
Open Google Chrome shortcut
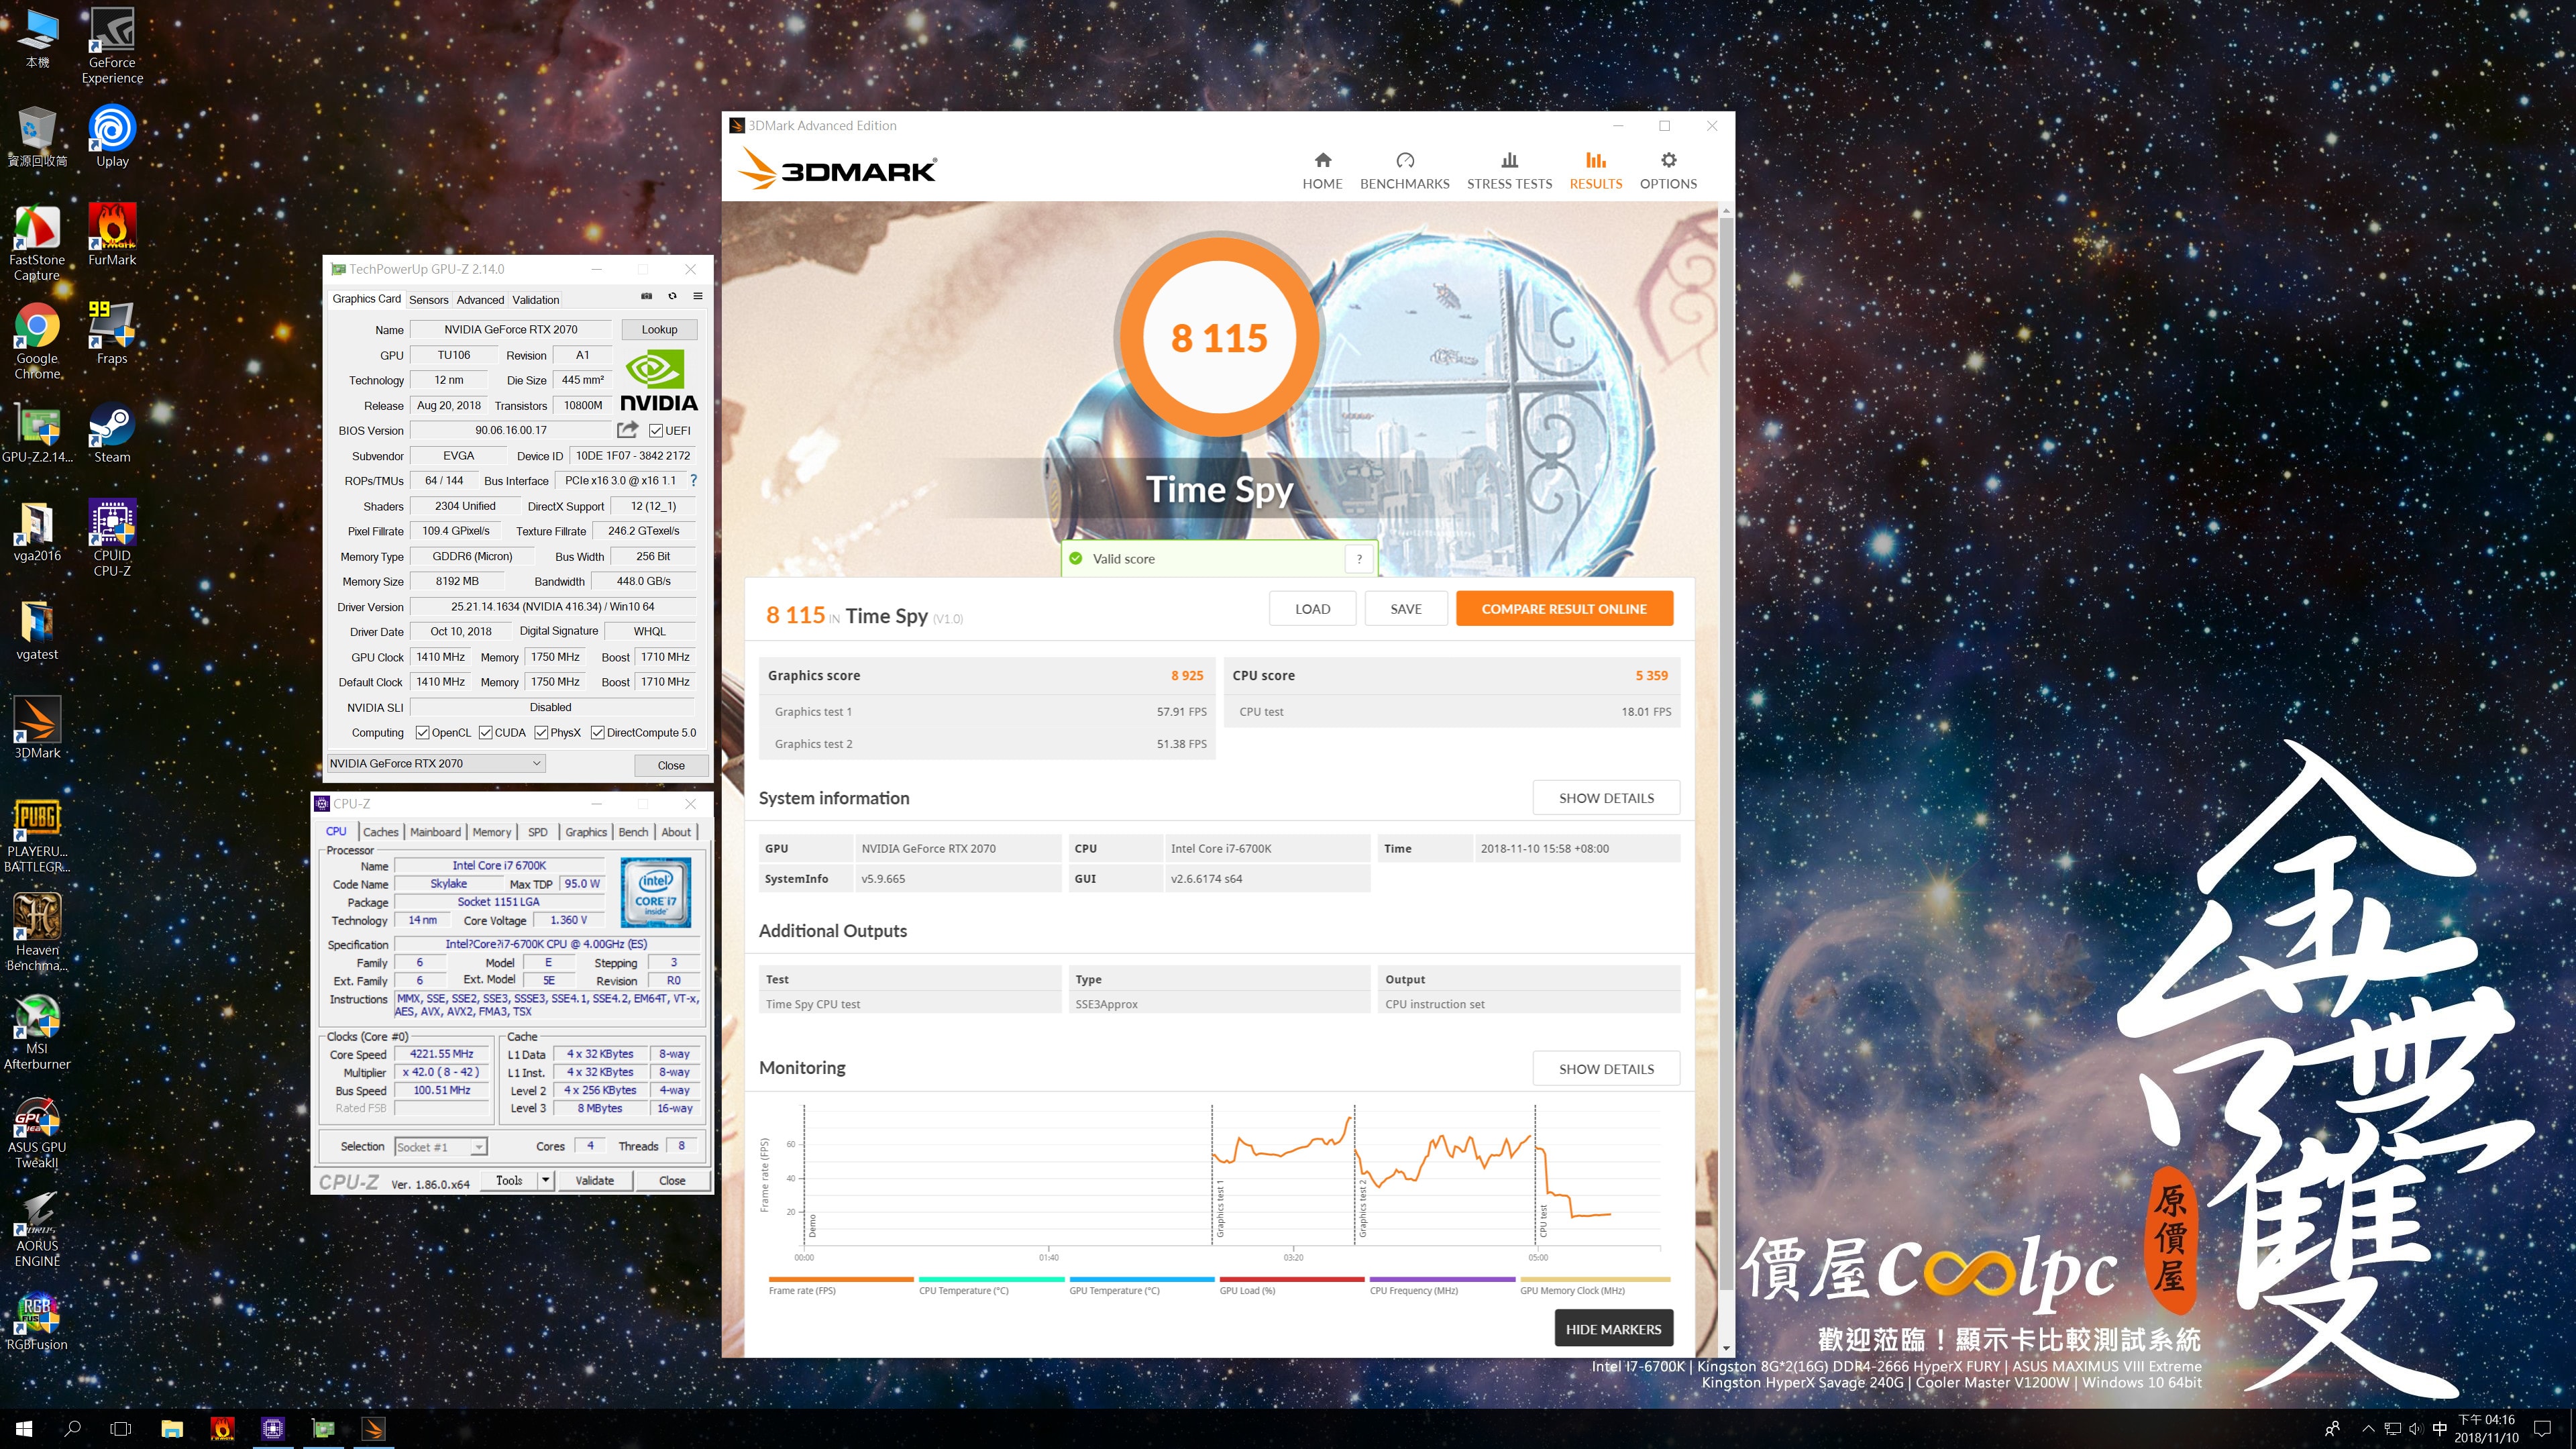click(37, 342)
